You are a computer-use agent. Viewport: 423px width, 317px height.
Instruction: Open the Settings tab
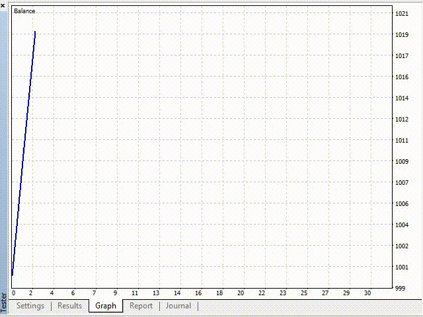[30, 306]
